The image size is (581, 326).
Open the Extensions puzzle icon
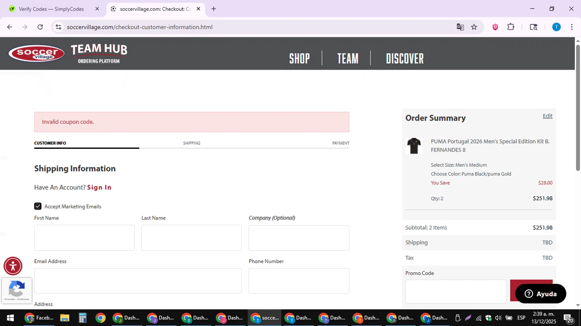pos(511,27)
